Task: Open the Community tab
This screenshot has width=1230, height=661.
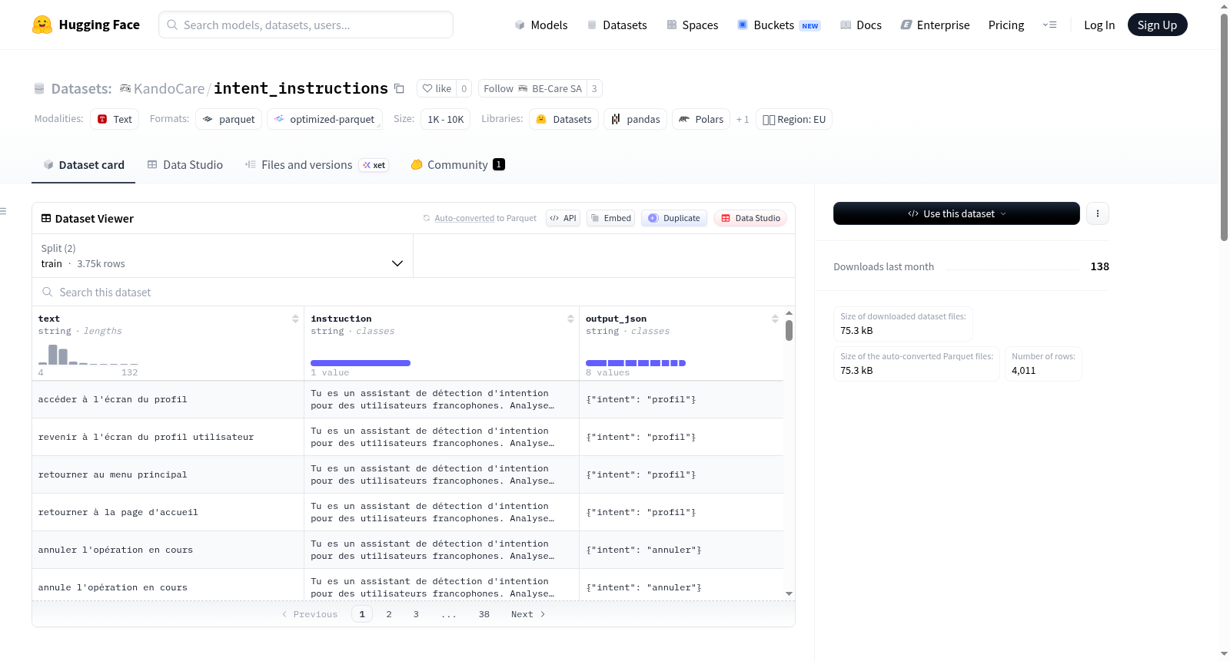Action: [457, 165]
